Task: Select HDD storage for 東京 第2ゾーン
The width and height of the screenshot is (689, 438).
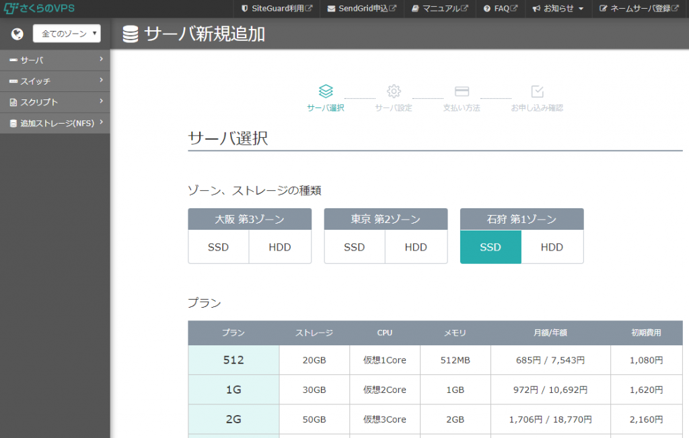Action: click(x=416, y=247)
